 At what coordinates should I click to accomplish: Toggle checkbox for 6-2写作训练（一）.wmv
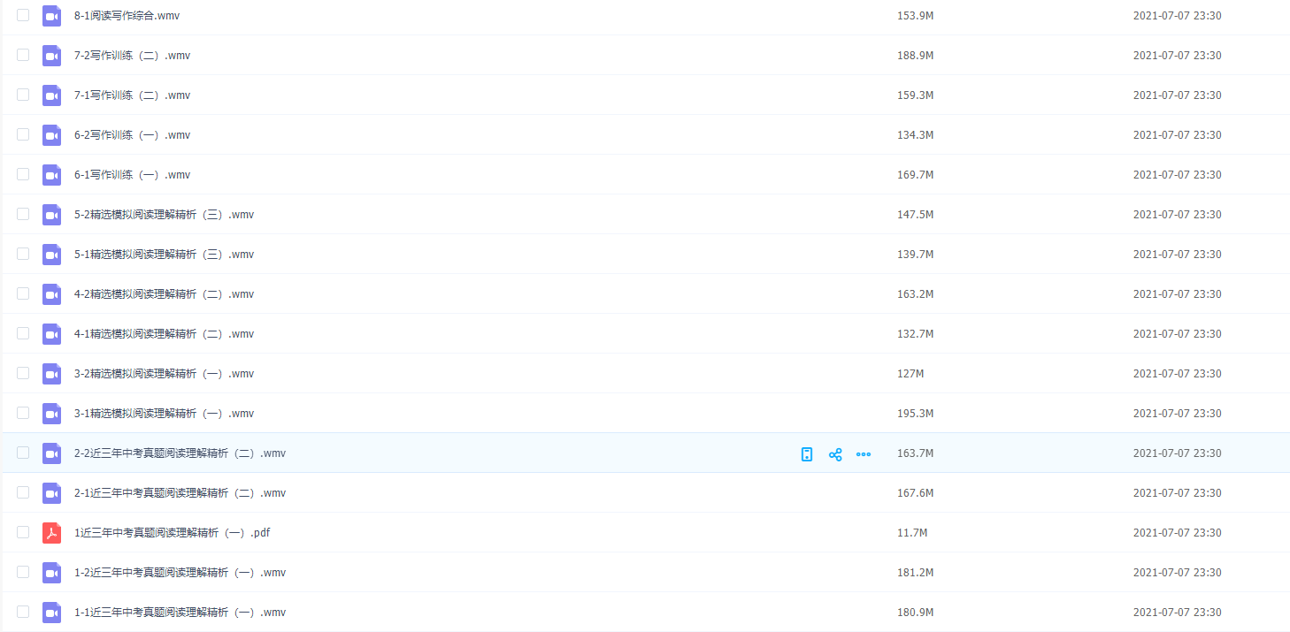pos(23,134)
